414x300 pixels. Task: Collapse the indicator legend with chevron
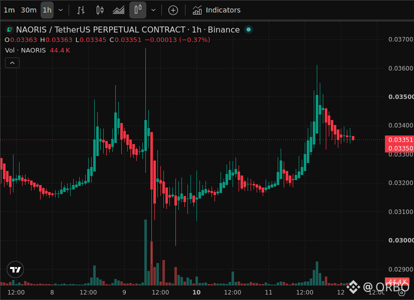[x=12, y=62]
